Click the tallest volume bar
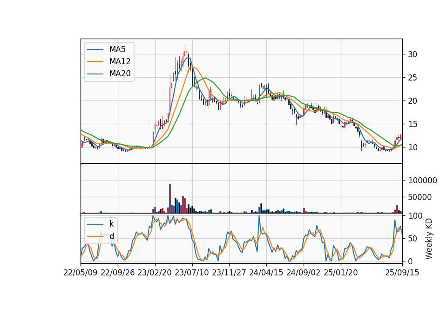The height and width of the screenshot is (321, 447). (170, 199)
